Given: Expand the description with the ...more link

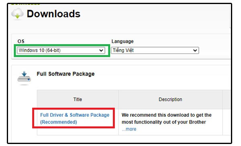Looking at the screenshot, I should [129, 129].
